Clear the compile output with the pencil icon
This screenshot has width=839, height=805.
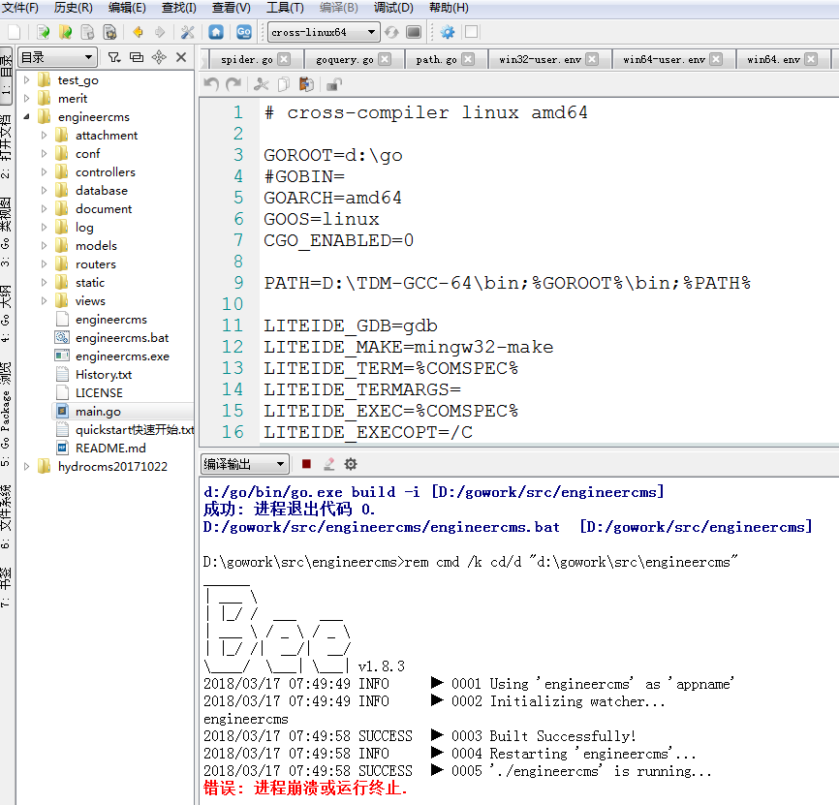329,464
